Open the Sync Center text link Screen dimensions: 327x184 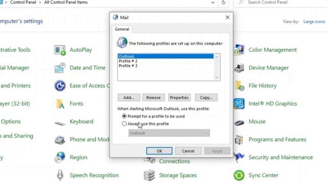pos(264,175)
